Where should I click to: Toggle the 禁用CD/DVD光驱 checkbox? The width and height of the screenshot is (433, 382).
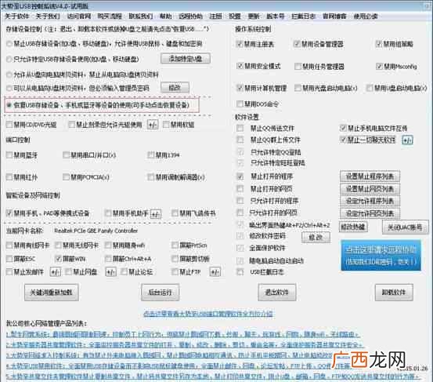point(9,125)
